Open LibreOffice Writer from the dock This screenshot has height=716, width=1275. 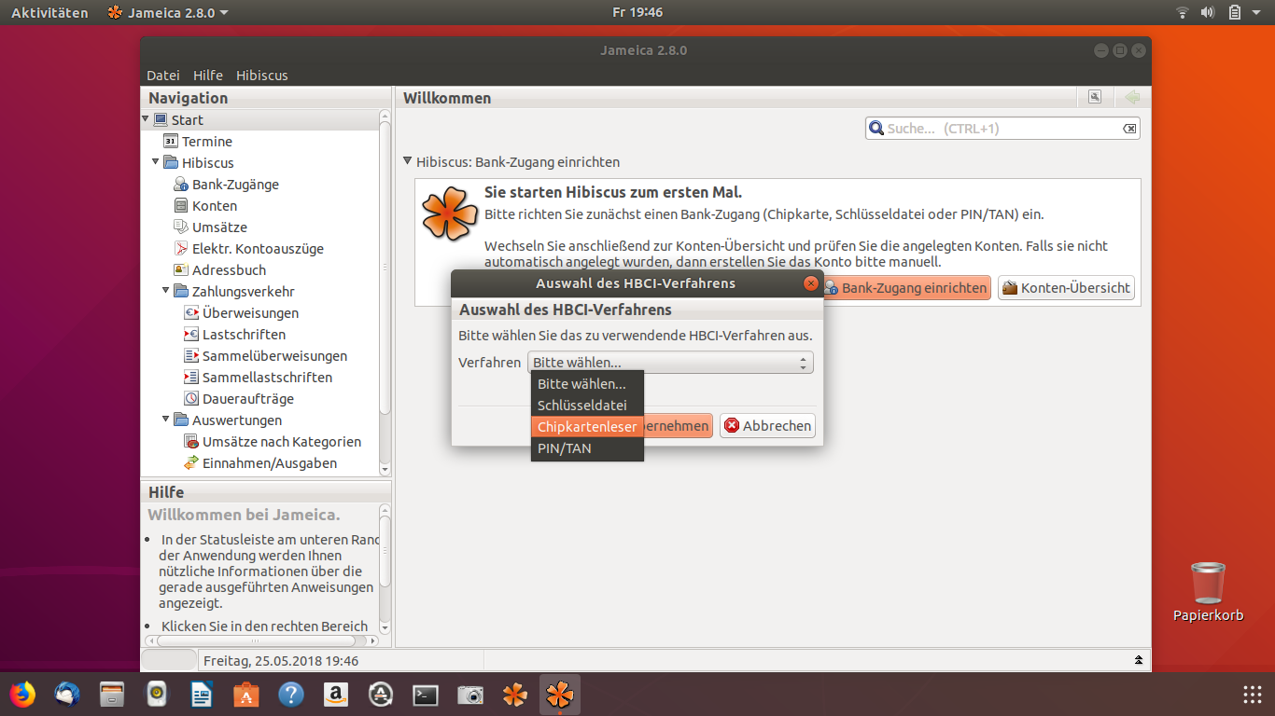202,695
